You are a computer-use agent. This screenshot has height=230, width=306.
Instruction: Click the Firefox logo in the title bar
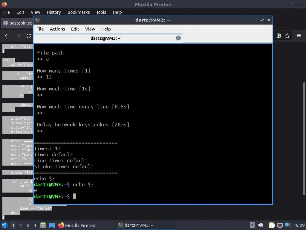coord(4,4)
